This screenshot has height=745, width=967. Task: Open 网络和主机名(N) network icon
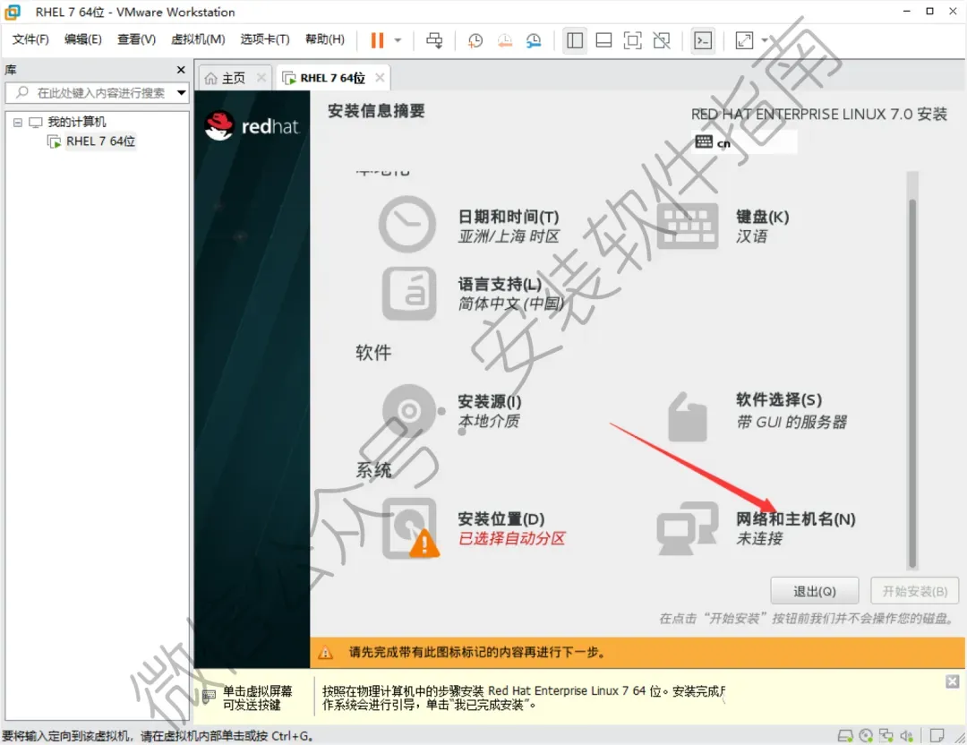click(x=687, y=528)
